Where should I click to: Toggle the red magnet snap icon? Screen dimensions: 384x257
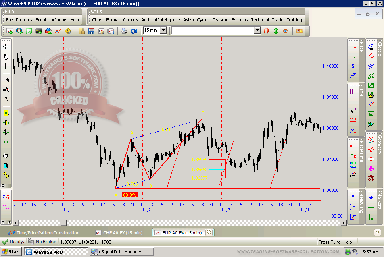266,31
